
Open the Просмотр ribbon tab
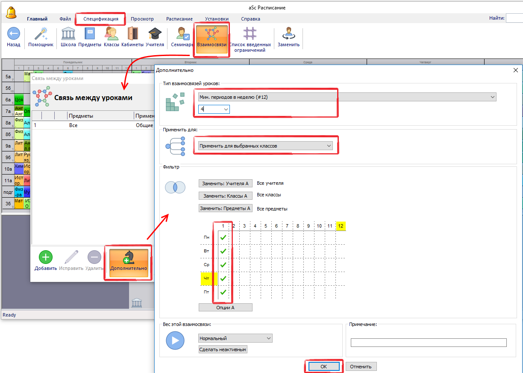[142, 19]
